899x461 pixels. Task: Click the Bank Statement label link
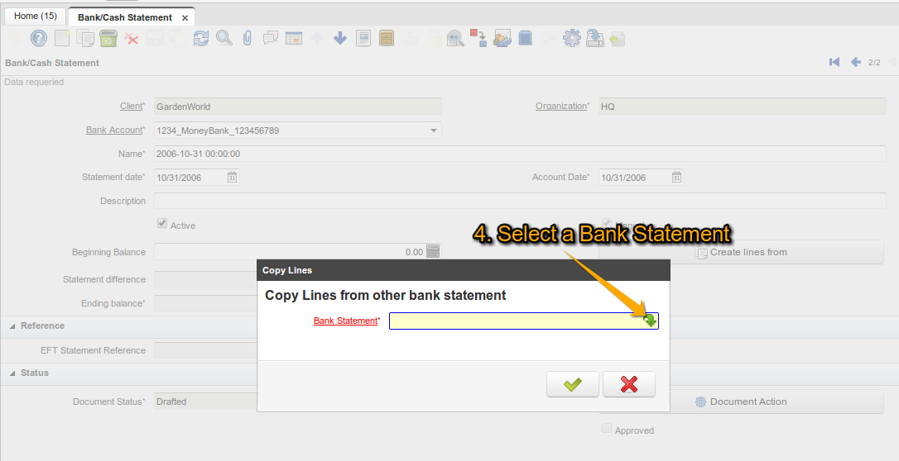click(346, 321)
